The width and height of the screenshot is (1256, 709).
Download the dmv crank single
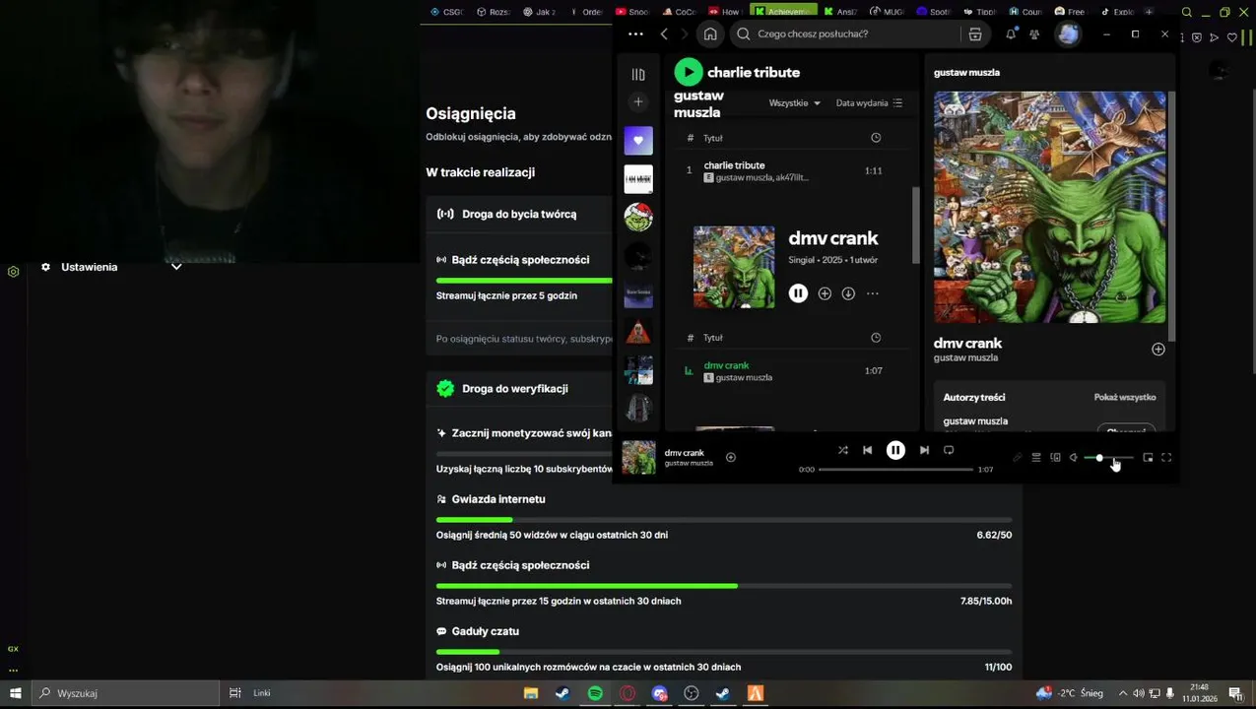(x=848, y=293)
